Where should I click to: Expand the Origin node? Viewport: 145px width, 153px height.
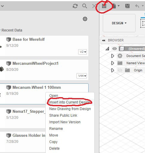click(112, 70)
